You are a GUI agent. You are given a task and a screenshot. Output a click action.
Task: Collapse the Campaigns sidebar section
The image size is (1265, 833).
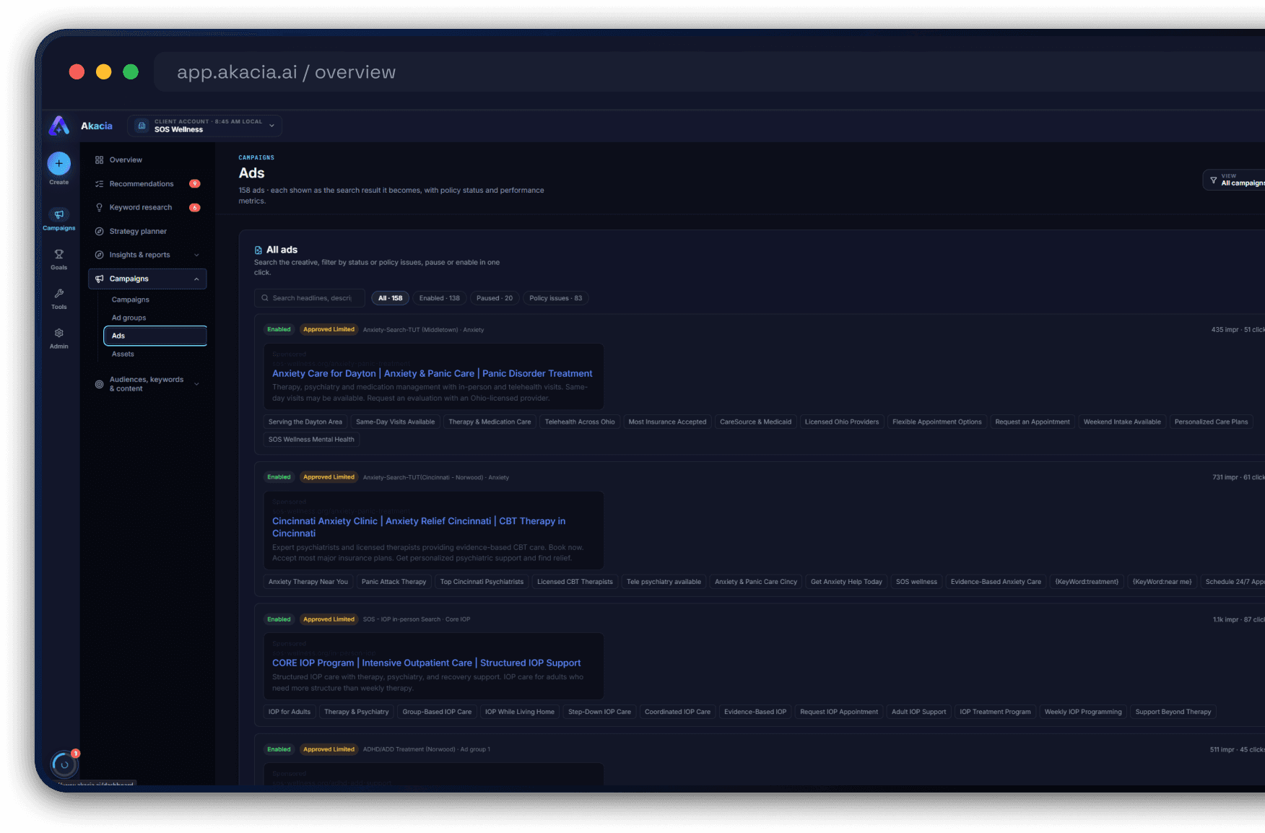point(147,279)
